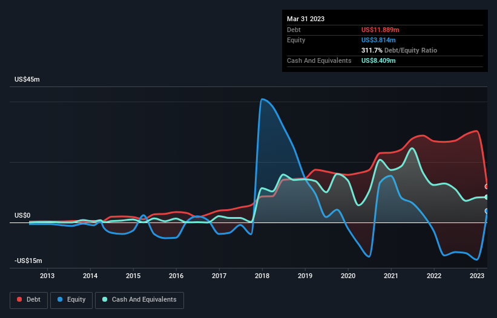This screenshot has height=318, width=497.
Task: Click the US$0 y-axis label
Action: point(22,215)
